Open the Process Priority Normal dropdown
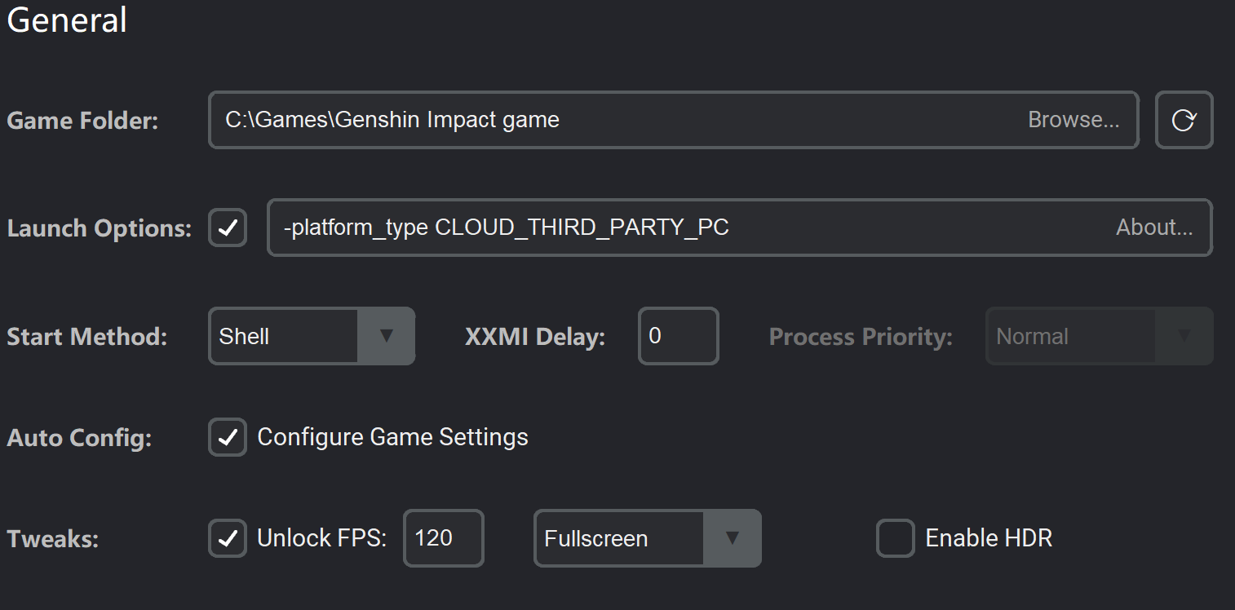 1099,336
